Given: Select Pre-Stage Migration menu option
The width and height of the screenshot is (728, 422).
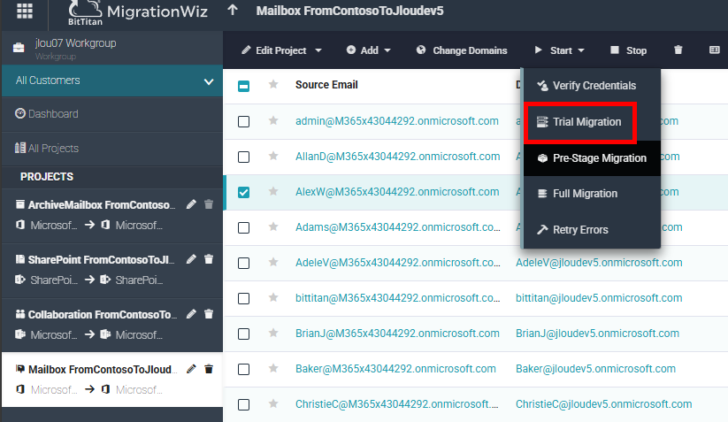Looking at the screenshot, I should point(592,158).
